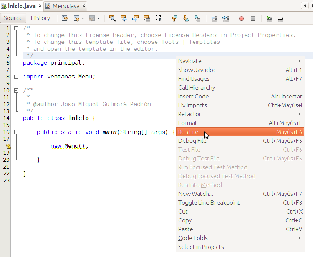Collapse the license header comment fold
The height and width of the screenshot is (257, 313).
pyautogui.click(x=16, y=27)
